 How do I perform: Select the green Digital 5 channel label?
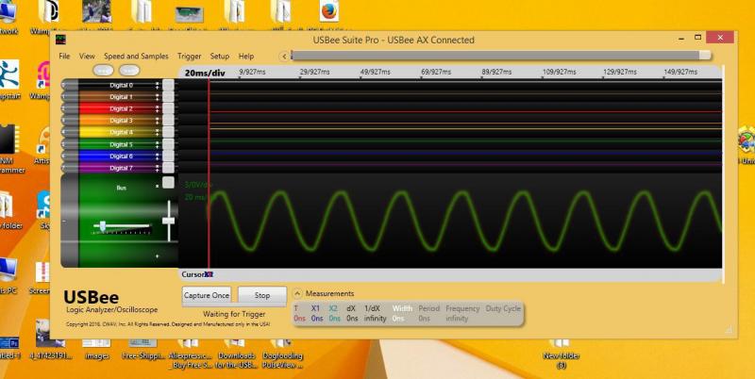pos(121,144)
